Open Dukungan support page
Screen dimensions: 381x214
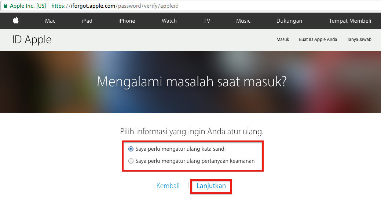[x=289, y=21]
